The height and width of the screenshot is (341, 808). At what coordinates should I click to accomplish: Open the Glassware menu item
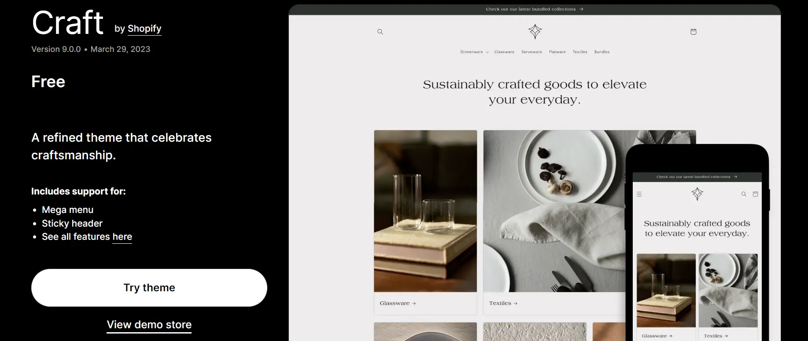(504, 52)
